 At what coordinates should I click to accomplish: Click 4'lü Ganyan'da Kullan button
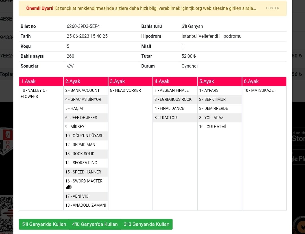[95, 224]
